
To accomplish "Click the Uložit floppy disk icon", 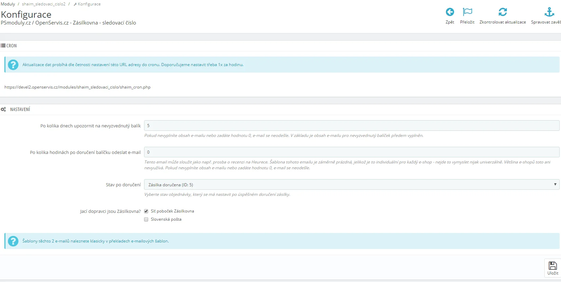I will tap(552, 266).
